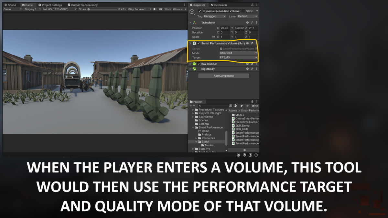
Task: Pick a script with the object picker circle
Action: click(256, 48)
